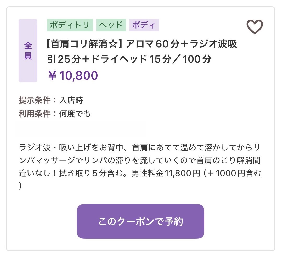Click アロマ60分 in the title
This screenshot has width=283, height=257.
[x=153, y=44]
